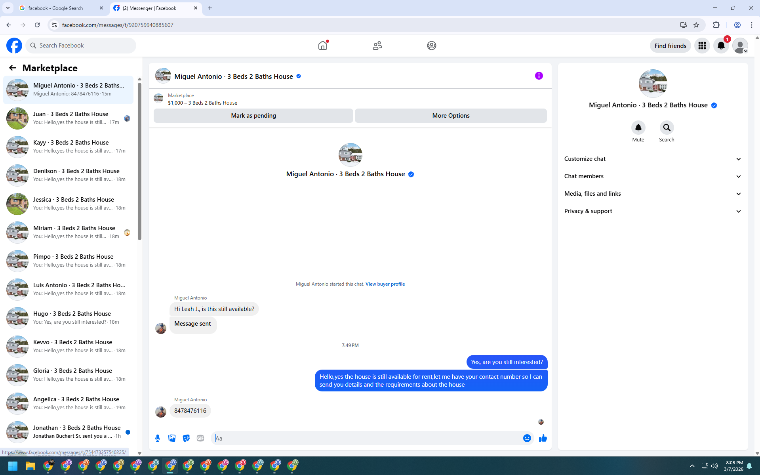Open the conversation information icon
760x475 pixels.
[x=539, y=76]
